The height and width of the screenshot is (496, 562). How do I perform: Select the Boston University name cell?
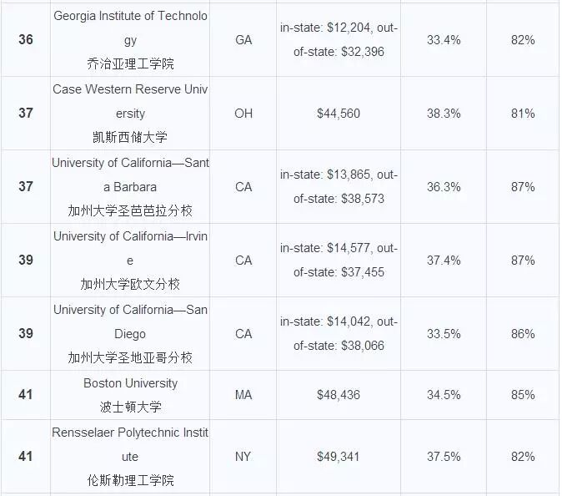coord(130,395)
